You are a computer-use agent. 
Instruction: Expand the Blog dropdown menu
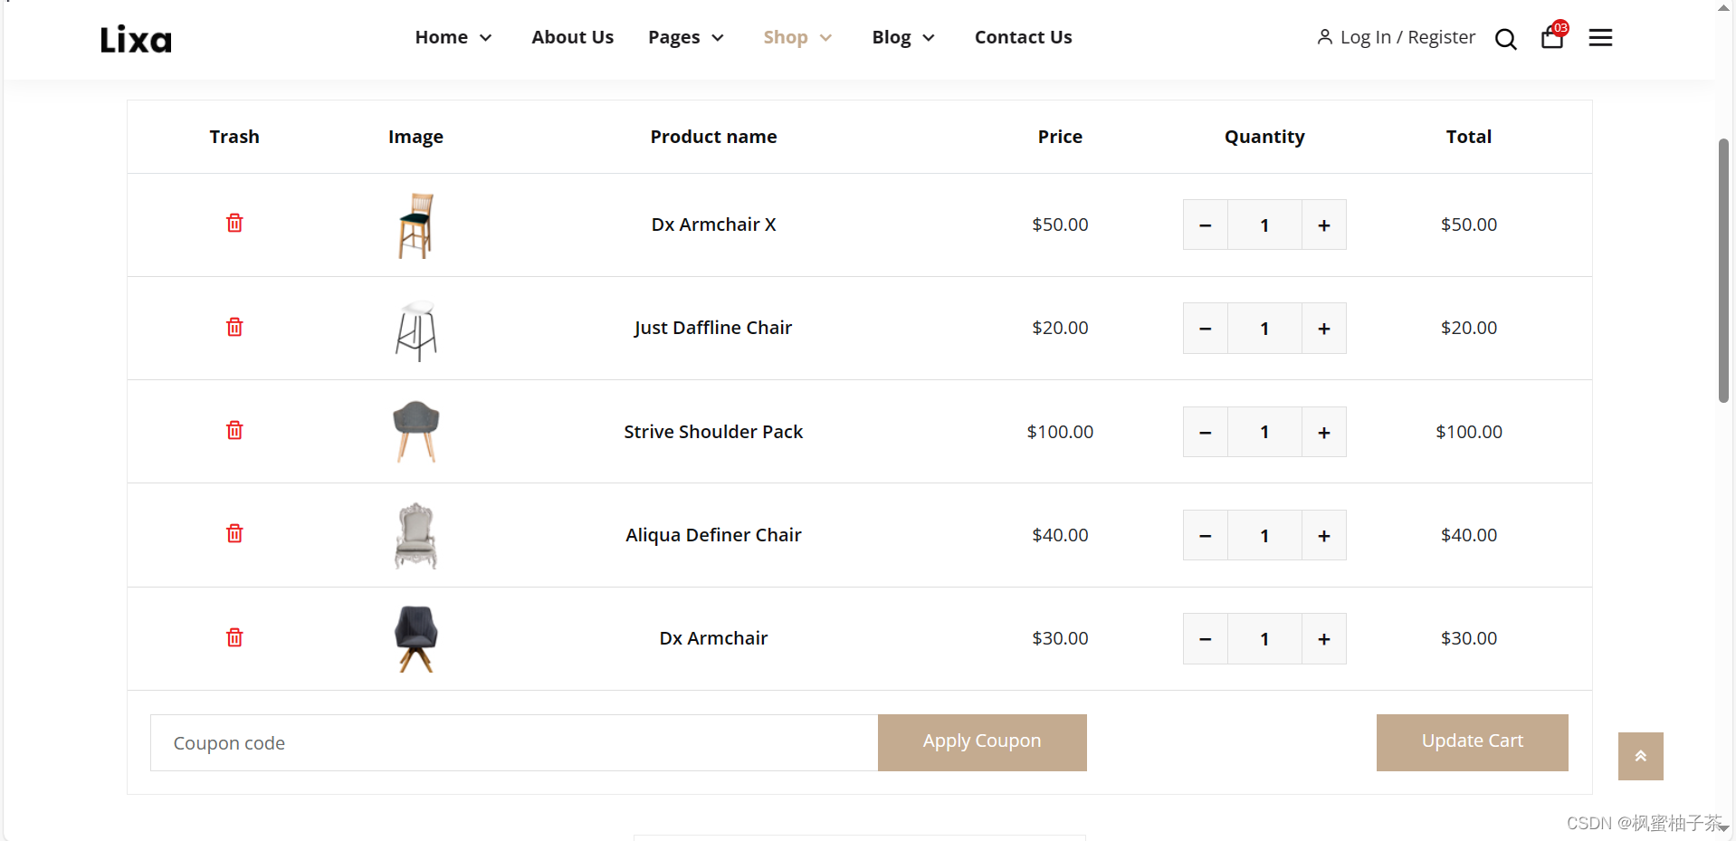click(903, 37)
